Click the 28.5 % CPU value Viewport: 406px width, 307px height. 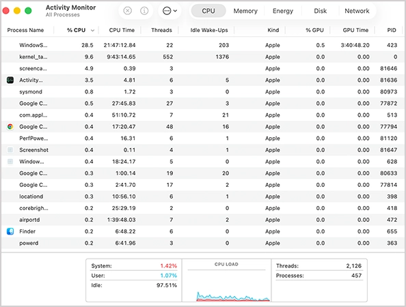point(87,45)
